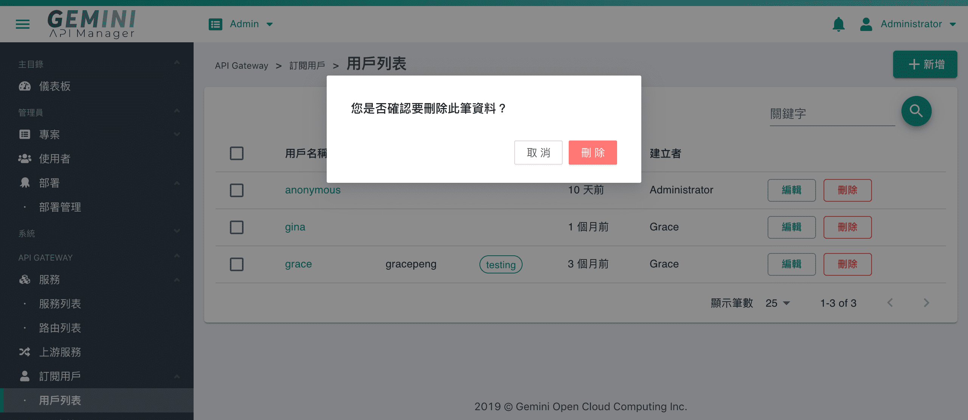Click the Gemini API Manager logo

pos(92,24)
